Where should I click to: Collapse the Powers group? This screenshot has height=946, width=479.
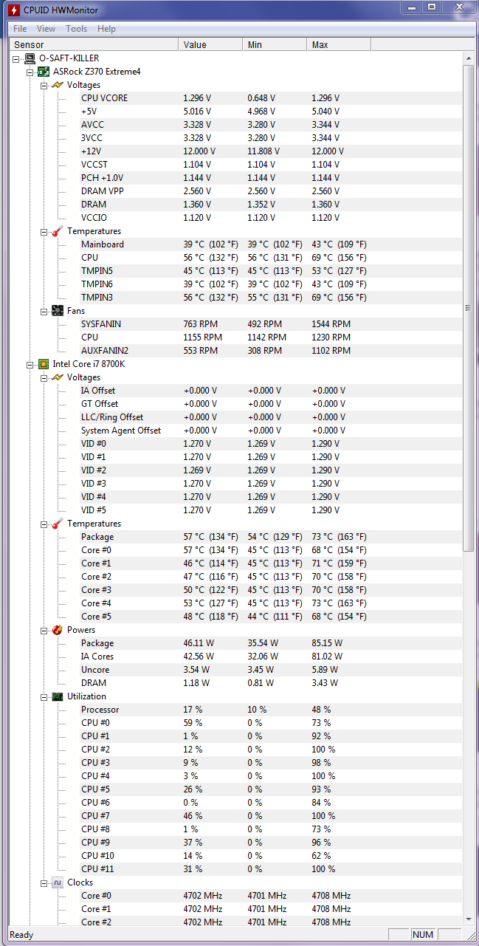[x=44, y=630]
